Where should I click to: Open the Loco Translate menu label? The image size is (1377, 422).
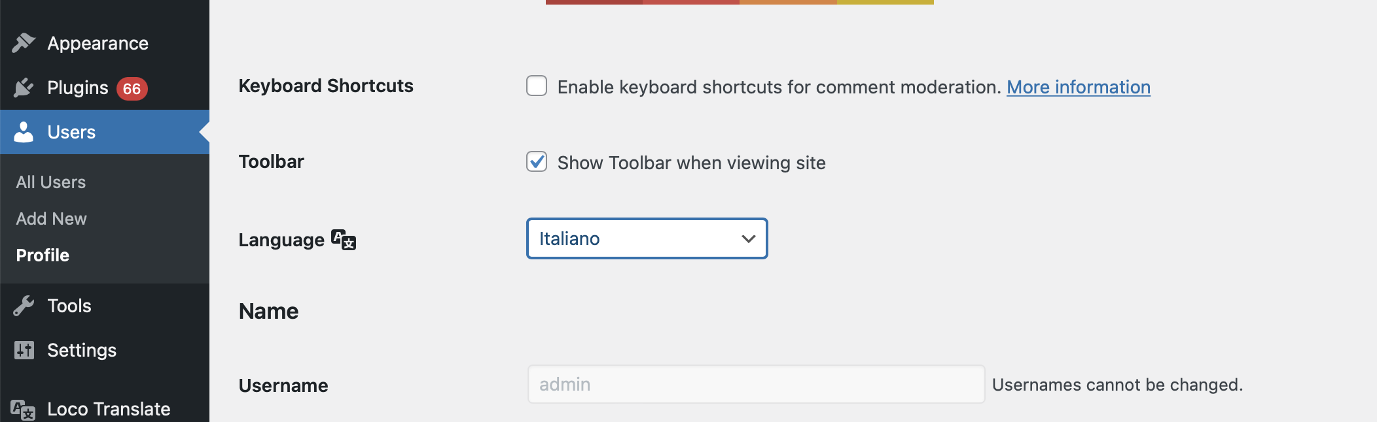109,409
